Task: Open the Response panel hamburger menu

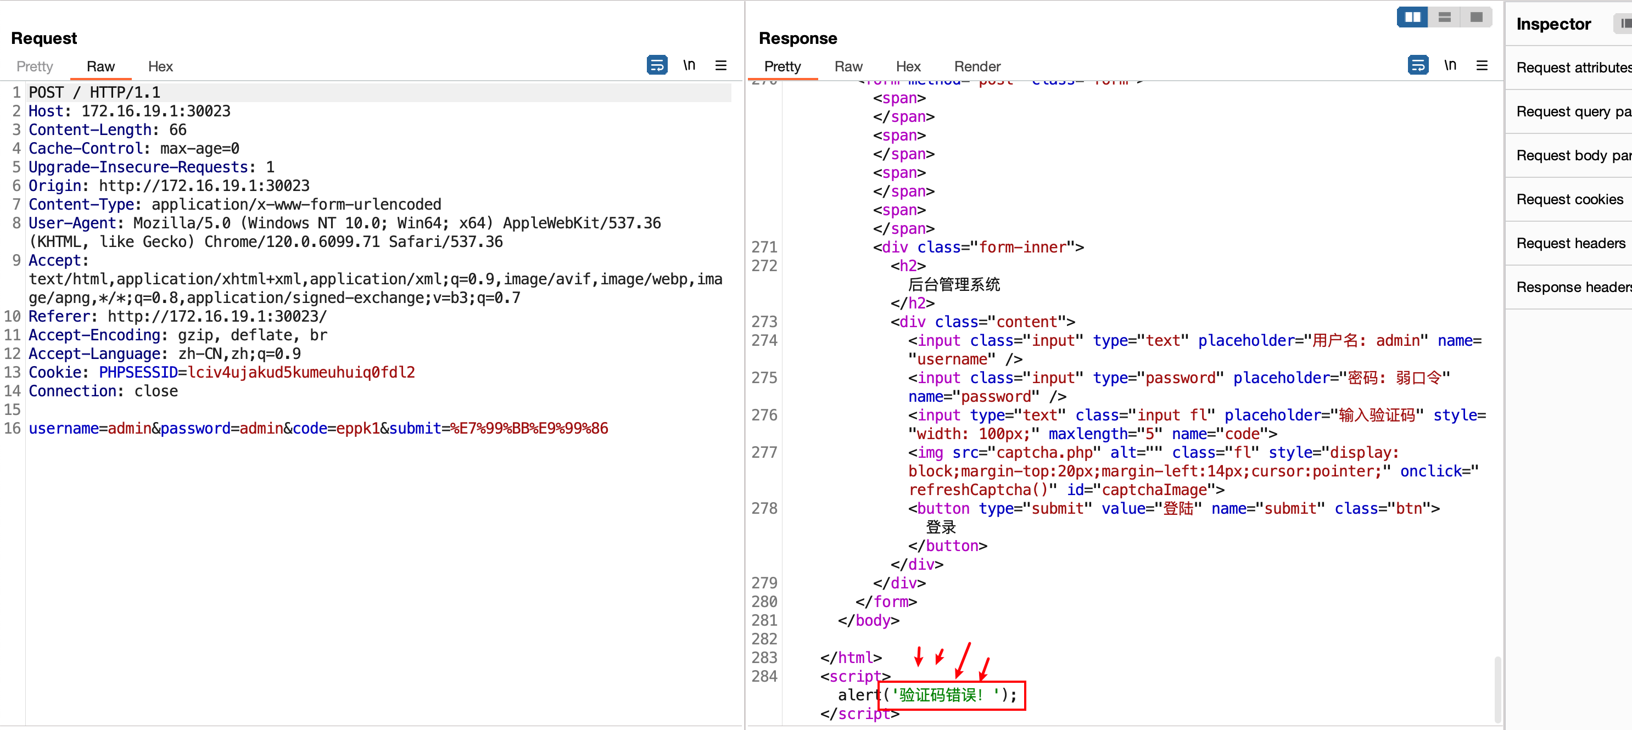Action: pyautogui.click(x=1481, y=65)
